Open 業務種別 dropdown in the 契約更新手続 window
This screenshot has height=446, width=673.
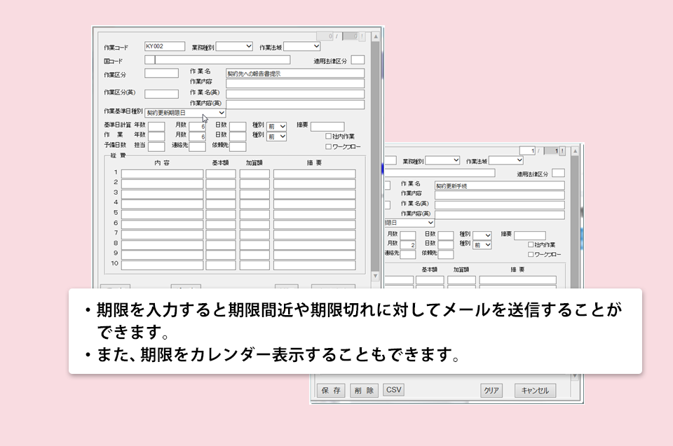442,160
